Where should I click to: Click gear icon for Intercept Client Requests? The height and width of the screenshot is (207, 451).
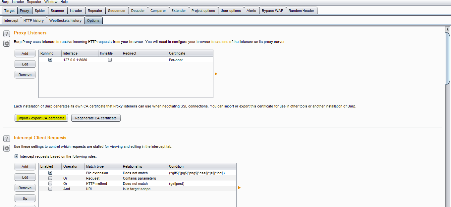click(7, 148)
